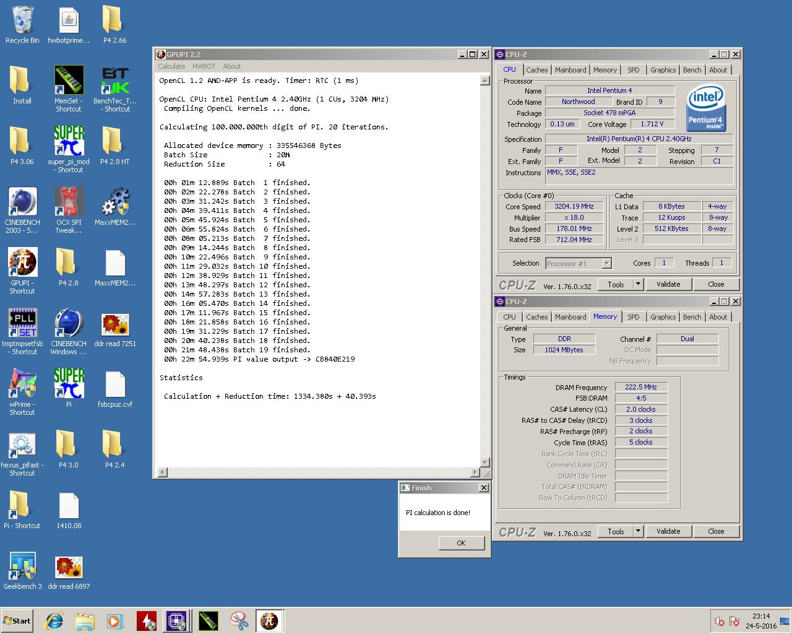The height and width of the screenshot is (634, 792).
Task: Launch CINEBENCH 2003 shortcut icon
Action: (x=22, y=211)
